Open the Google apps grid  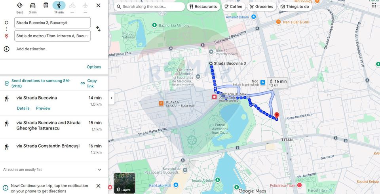(374, 5)
